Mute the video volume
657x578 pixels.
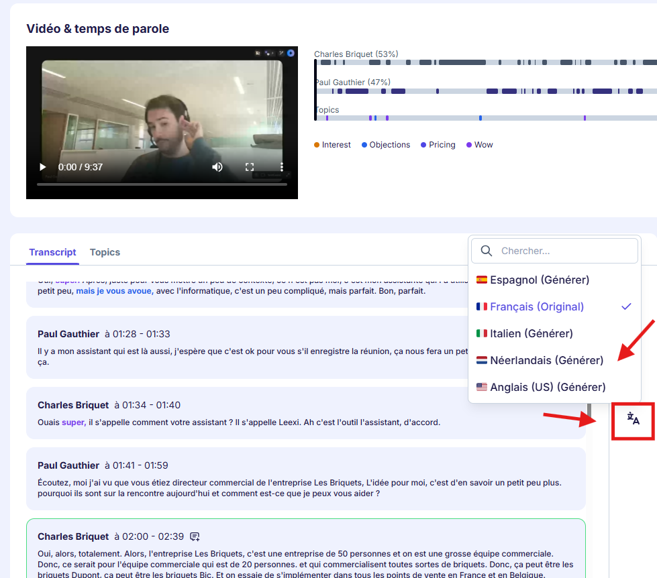[217, 167]
